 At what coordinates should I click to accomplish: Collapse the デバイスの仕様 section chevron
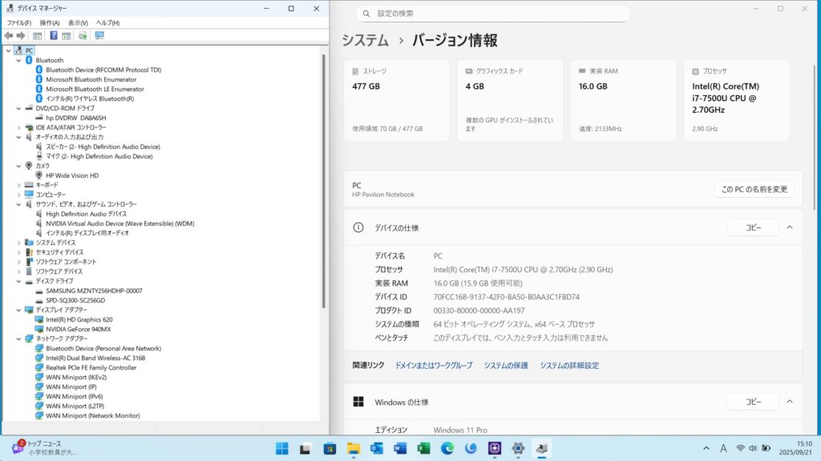(x=789, y=227)
